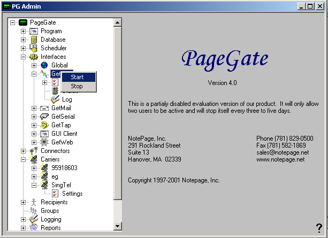328x238 pixels.
Task: Collapse the PageGate root node
Action: click(12, 22)
